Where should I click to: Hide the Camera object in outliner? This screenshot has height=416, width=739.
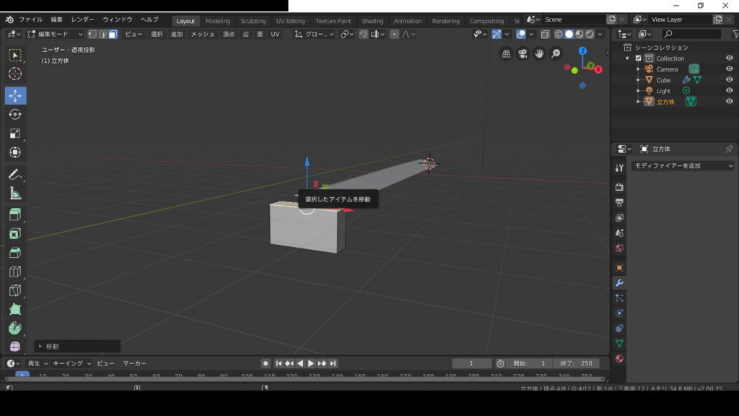click(x=729, y=69)
